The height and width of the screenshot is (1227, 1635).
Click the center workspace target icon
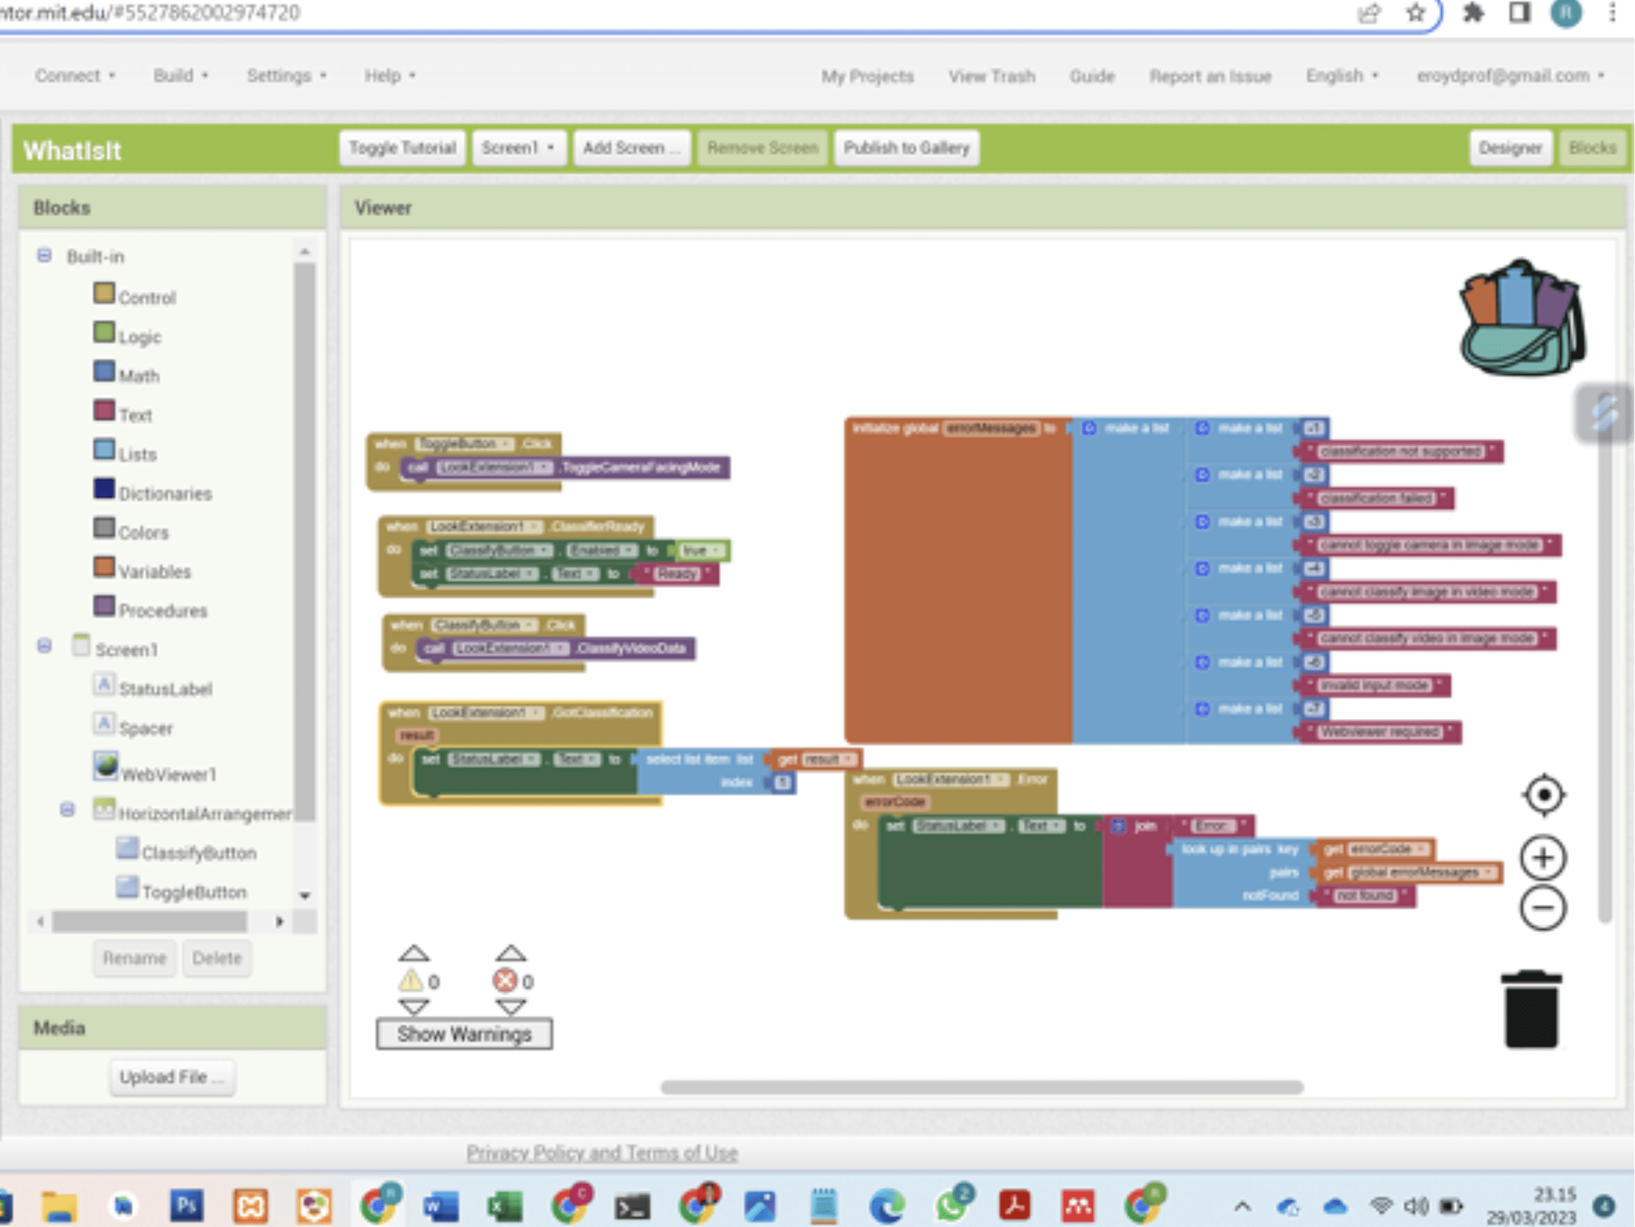pyautogui.click(x=1543, y=795)
